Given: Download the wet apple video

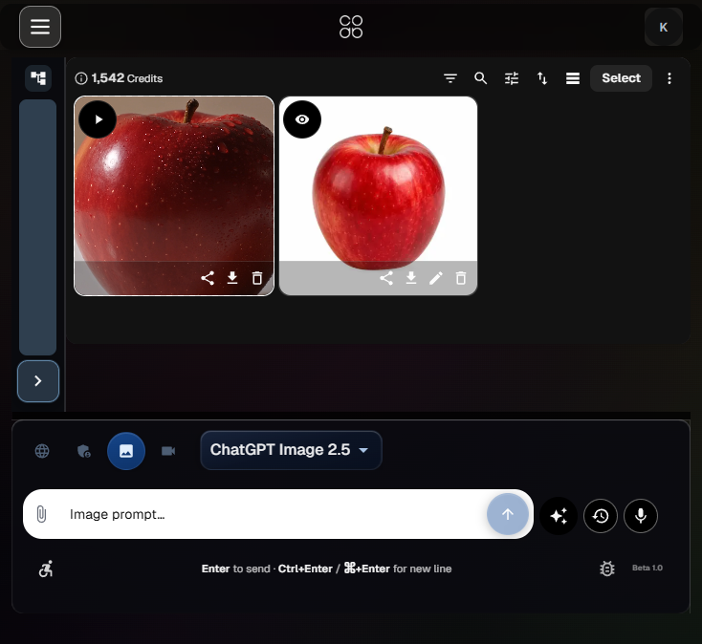Looking at the screenshot, I should [x=232, y=278].
